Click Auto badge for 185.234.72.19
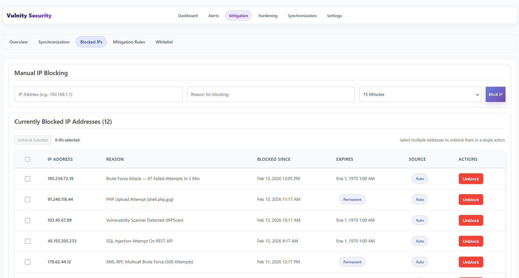The image size is (519, 278). [x=420, y=179]
